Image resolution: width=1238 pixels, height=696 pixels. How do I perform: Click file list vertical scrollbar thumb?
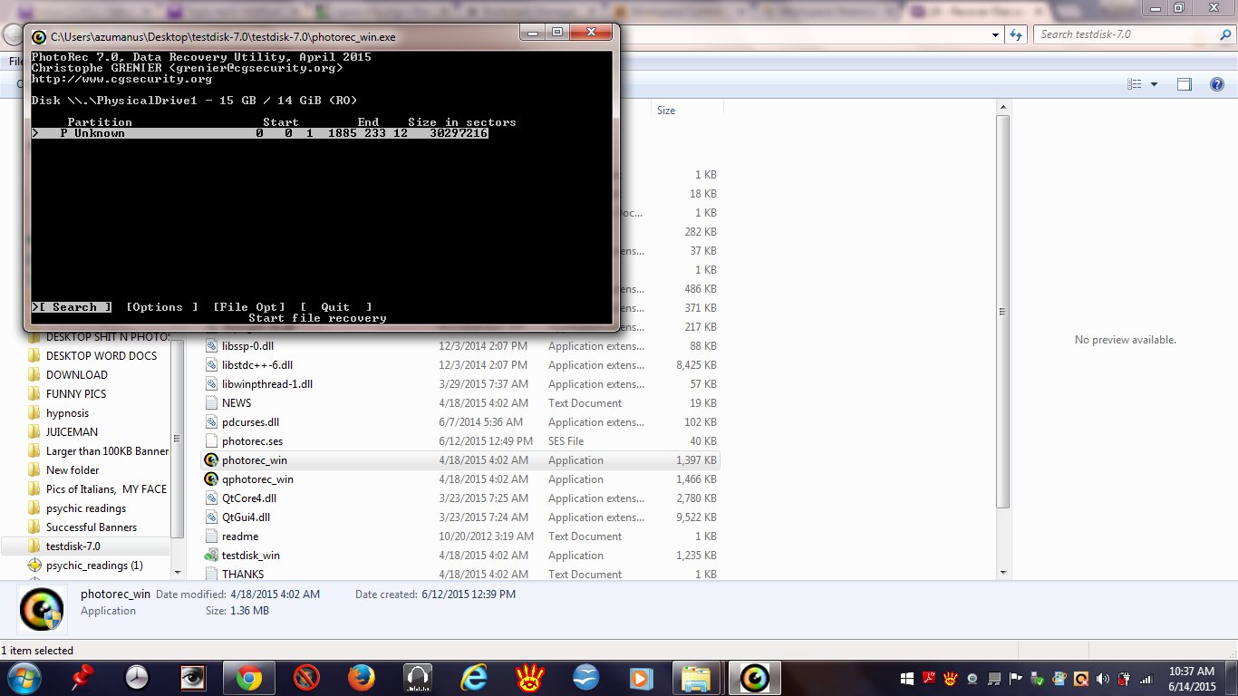(1002, 313)
